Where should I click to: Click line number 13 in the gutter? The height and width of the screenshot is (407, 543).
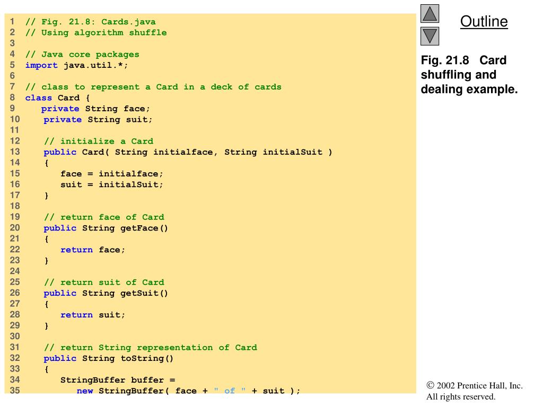[14, 152]
